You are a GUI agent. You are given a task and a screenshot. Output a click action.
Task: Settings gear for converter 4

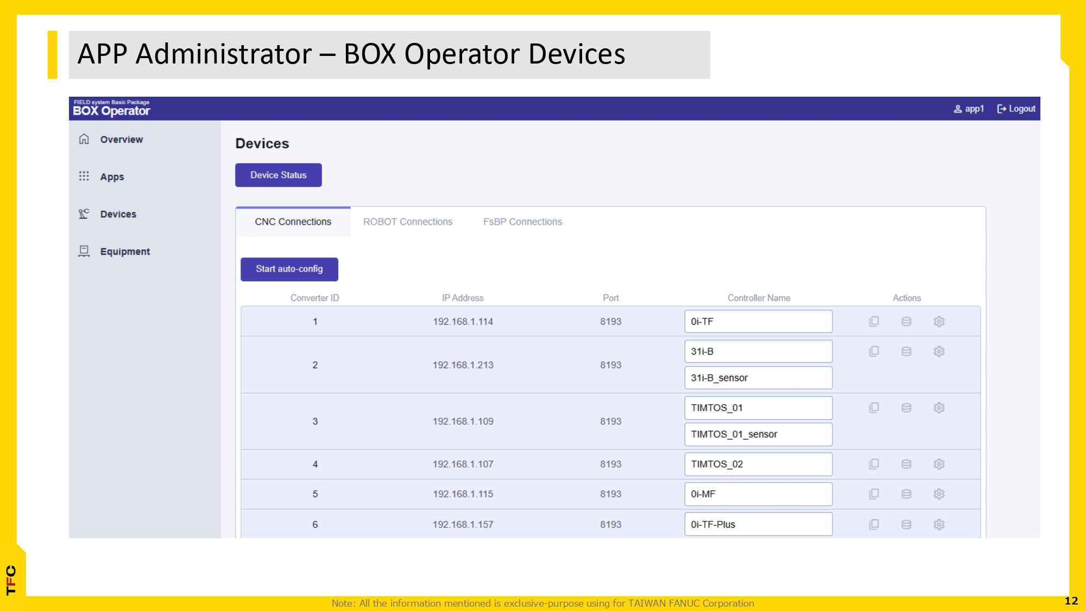click(939, 464)
